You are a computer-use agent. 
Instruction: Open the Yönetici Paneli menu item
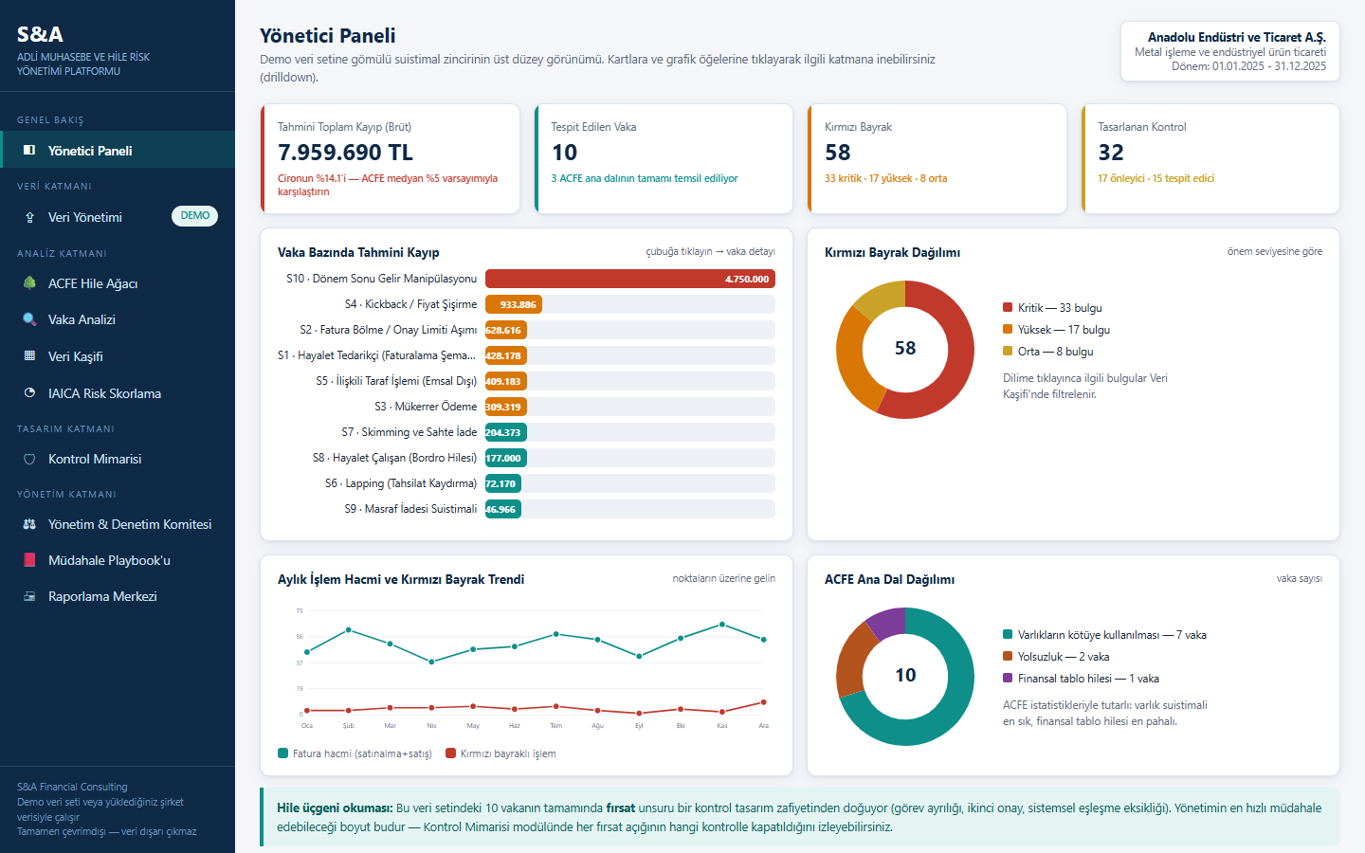click(118, 150)
